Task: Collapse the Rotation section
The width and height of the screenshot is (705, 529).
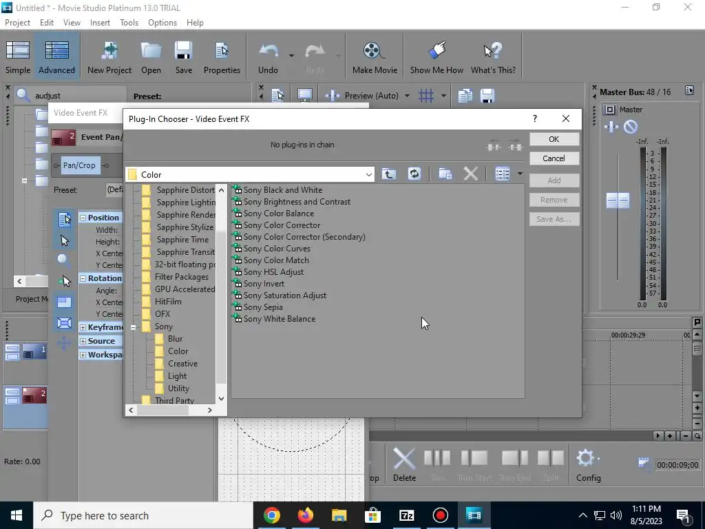Action: tap(83, 278)
